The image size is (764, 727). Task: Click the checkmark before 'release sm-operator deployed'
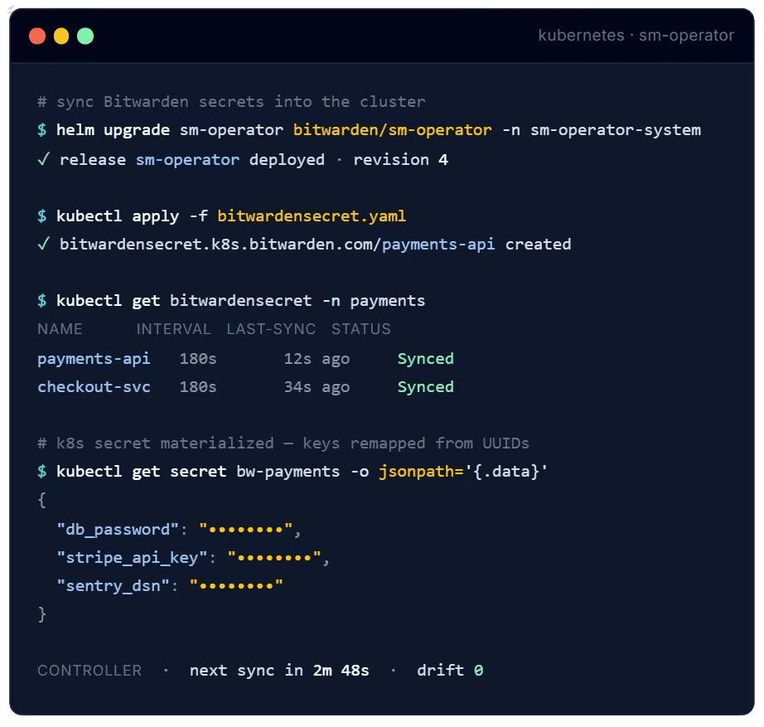click(44, 159)
